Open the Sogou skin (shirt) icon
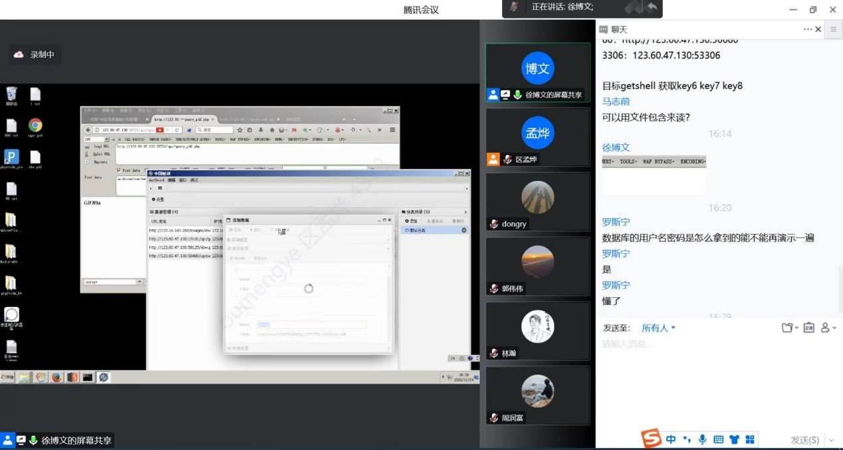Image resolution: width=843 pixels, height=450 pixels. (x=734, y=439)
